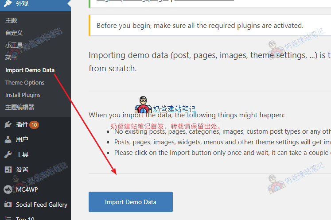Click the MC4WP round logo icon
331x220 pixels.
click(x=8, y=189)
